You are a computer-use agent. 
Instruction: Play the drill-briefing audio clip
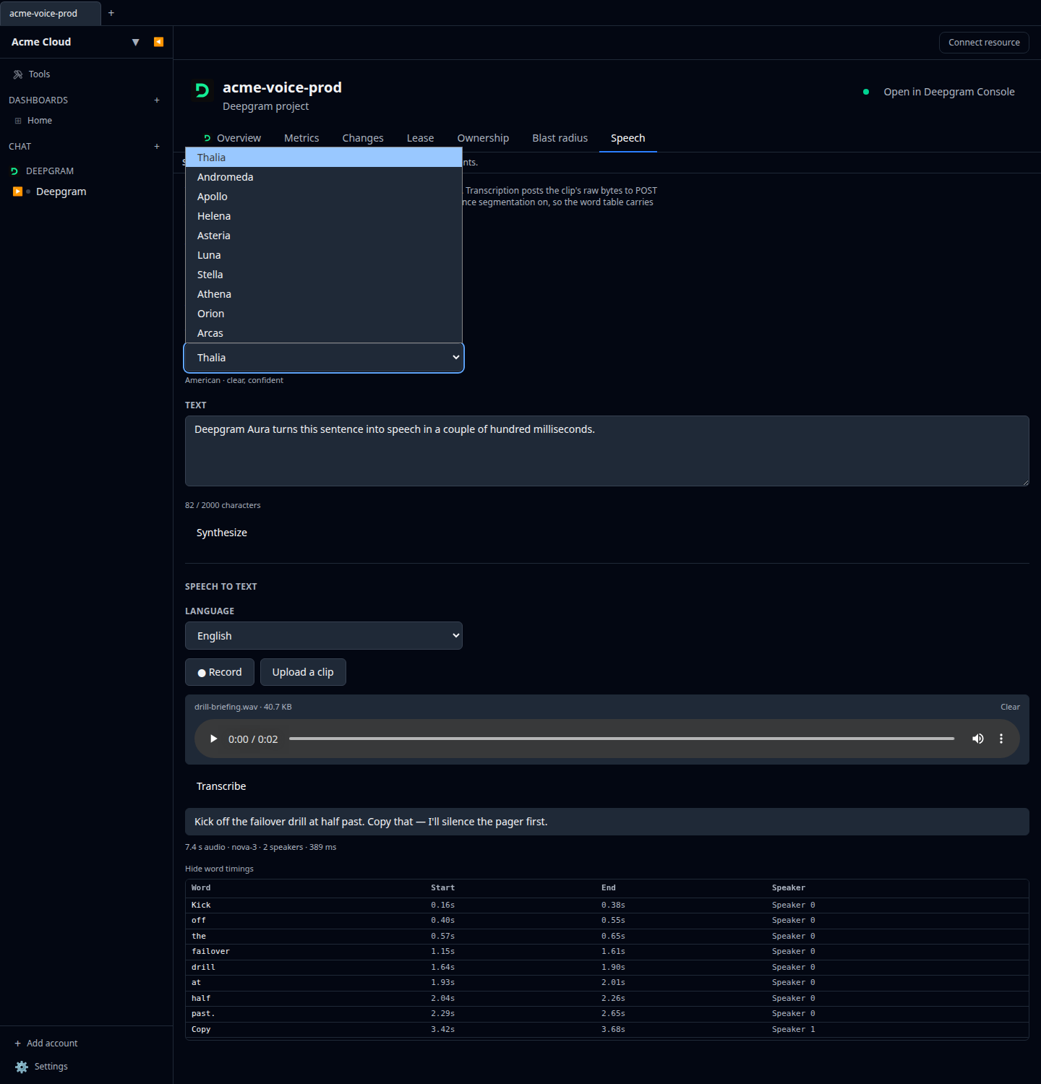pos(213,739)
